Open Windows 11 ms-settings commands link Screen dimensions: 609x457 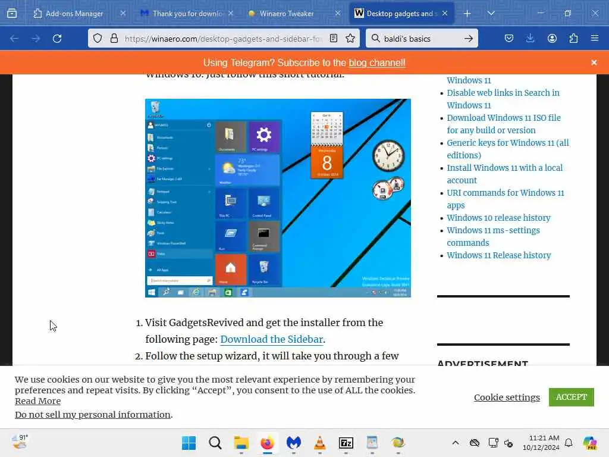coord(493,236)
